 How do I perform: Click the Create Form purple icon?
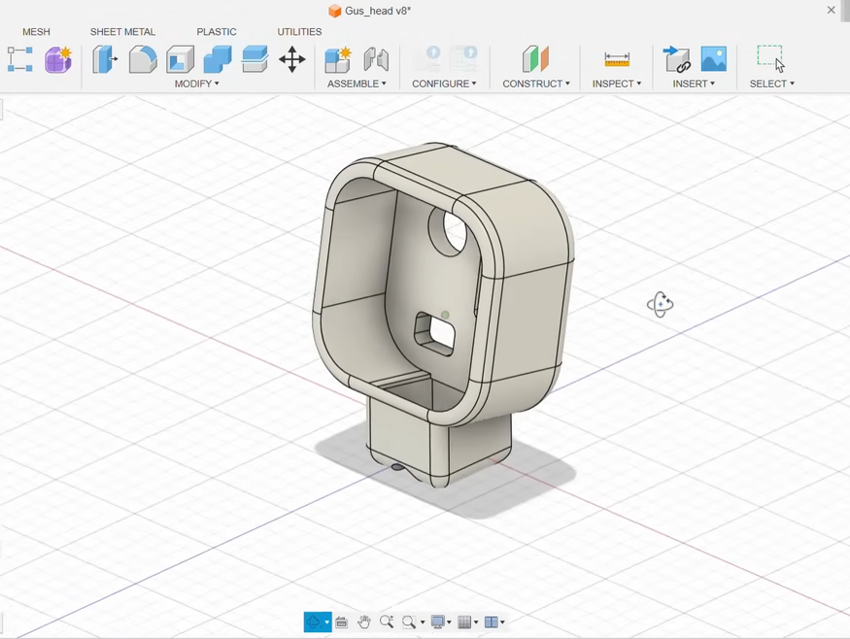pyautogui.click(x=58, y=59)
